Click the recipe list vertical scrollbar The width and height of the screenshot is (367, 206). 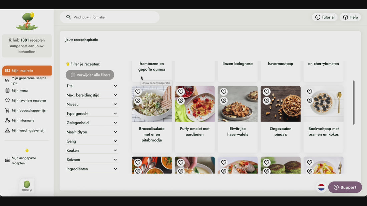click(353, 103)
